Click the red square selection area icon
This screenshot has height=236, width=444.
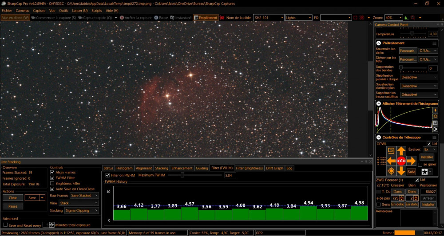click(355, 18)
